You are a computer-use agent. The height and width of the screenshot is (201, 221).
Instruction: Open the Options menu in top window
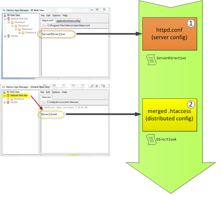(56, 15)
